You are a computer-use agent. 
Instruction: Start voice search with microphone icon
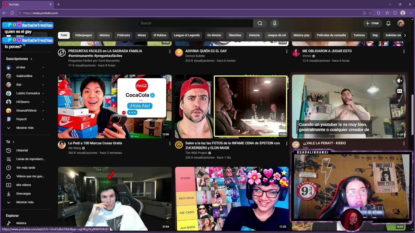pos(275,23)
